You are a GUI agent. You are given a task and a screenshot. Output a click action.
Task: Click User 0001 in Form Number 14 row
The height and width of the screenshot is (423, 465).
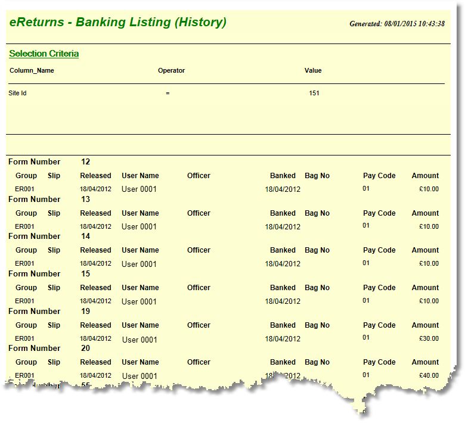click(x=139, y=264)
